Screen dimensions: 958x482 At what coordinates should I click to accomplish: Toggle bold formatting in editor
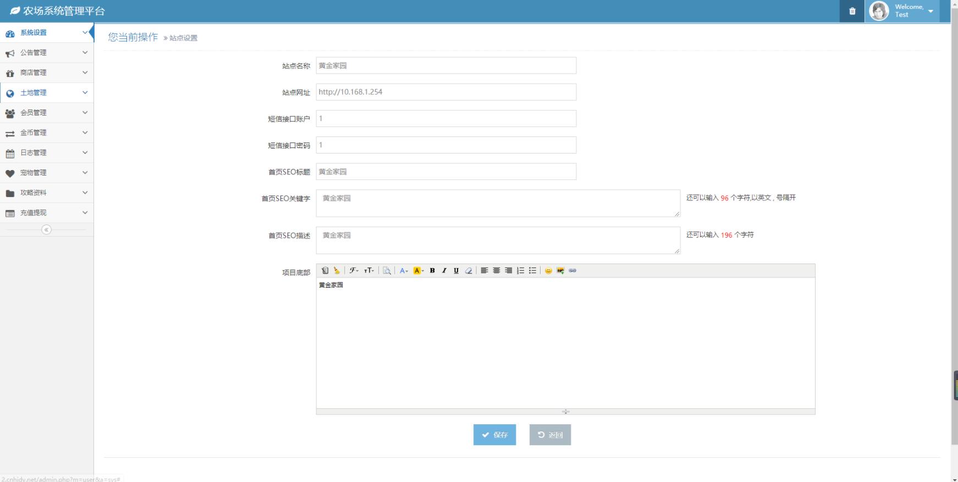click(432, 271)
